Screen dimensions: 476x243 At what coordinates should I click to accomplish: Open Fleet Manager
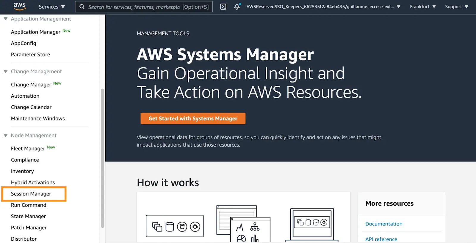point(28,148)
